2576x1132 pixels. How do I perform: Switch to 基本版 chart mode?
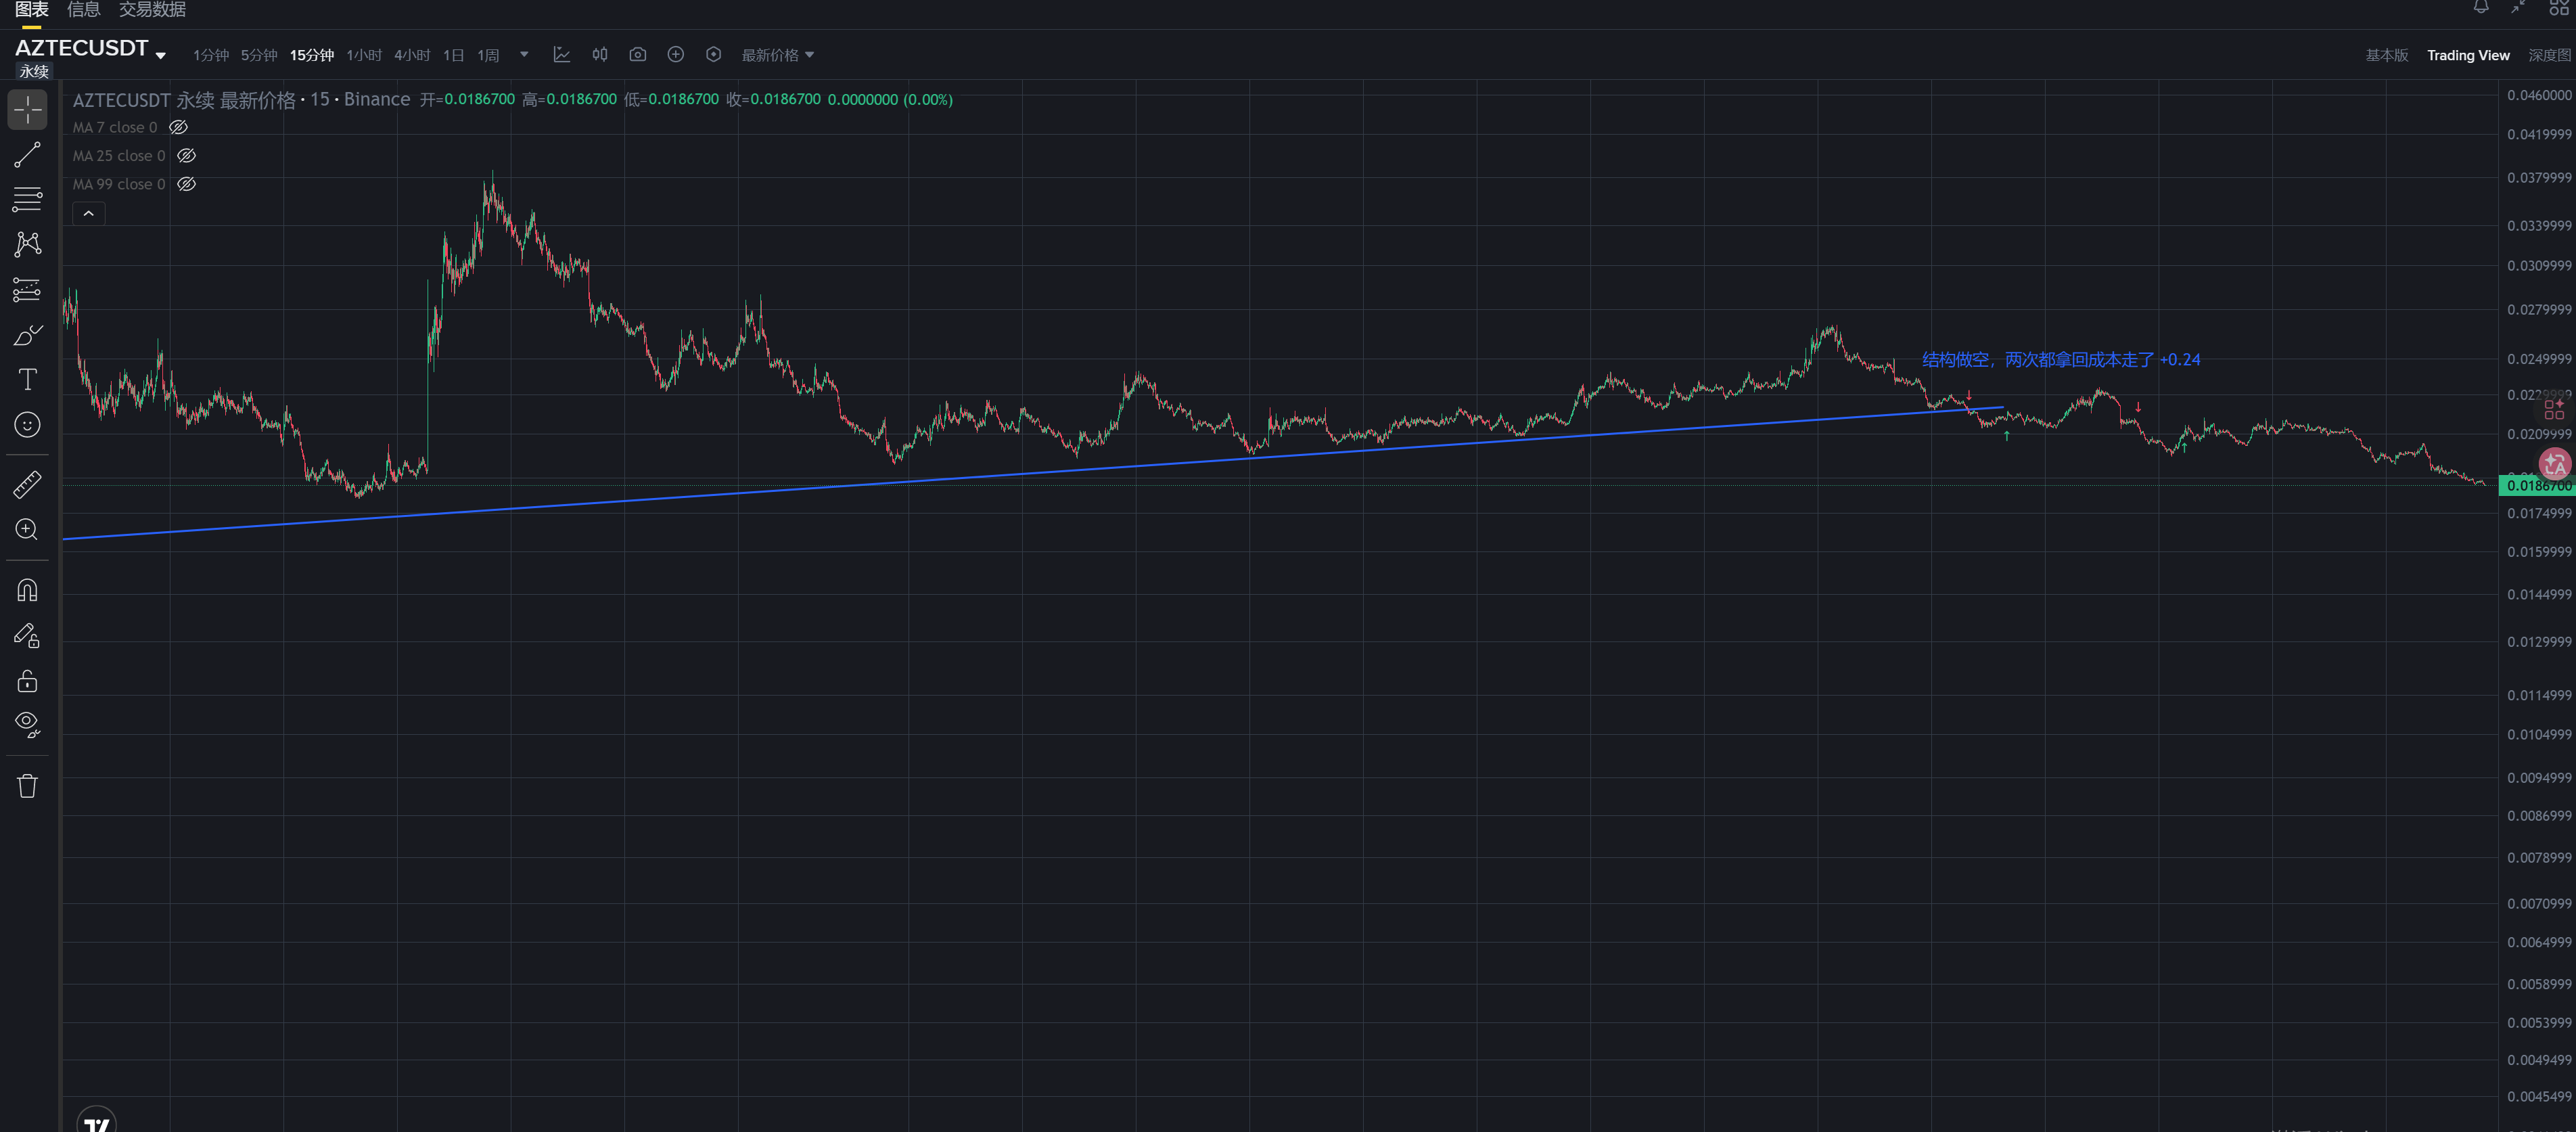2386,55
